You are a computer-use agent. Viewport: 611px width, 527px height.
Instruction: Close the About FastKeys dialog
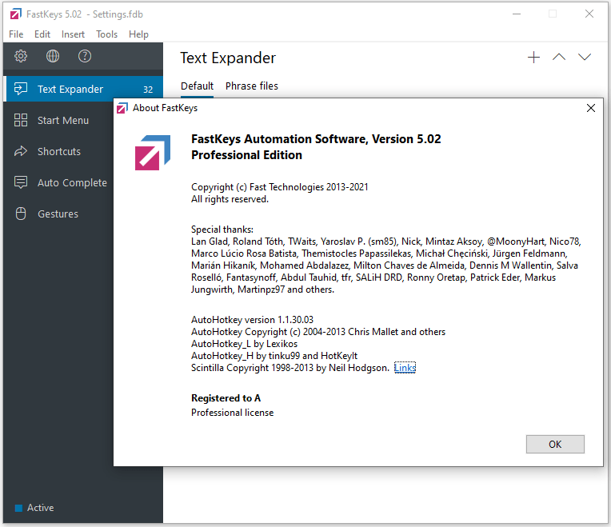coord(591,108)
